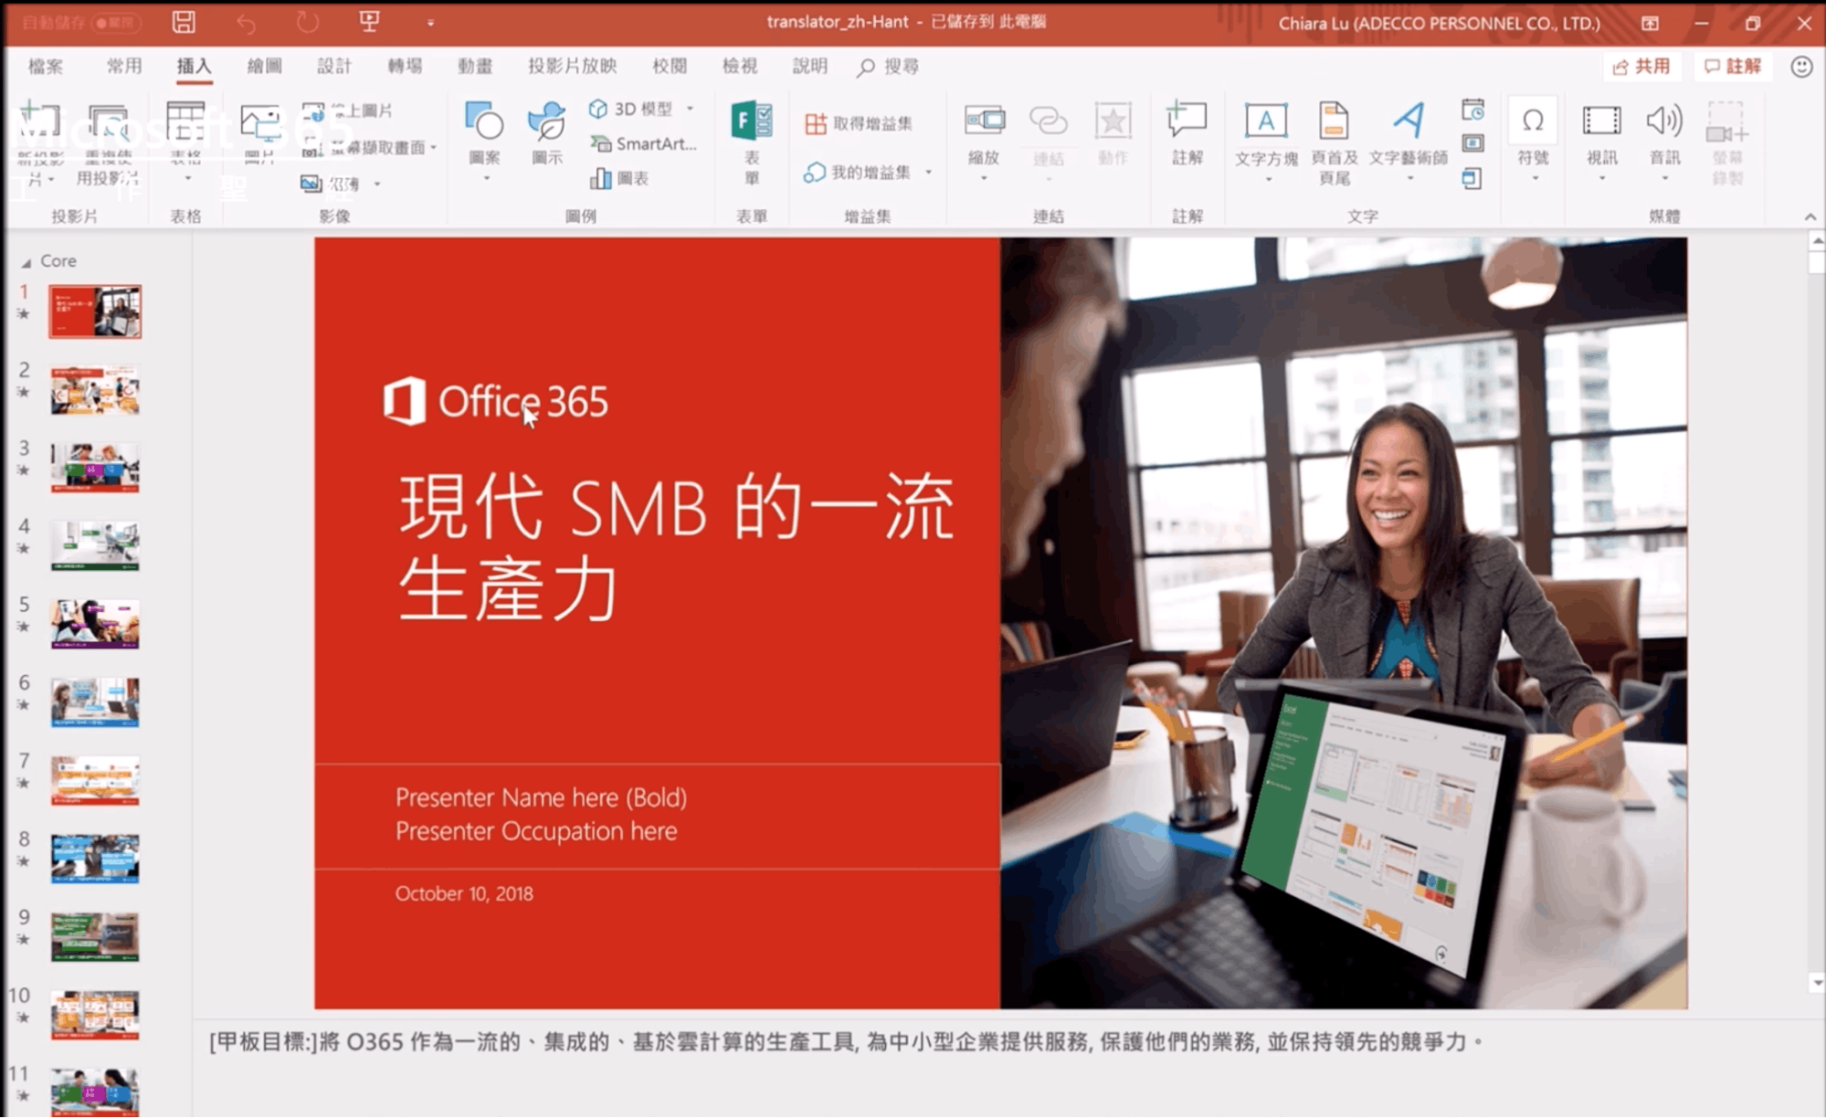Click the smiley feedback icon

(1801, 67)
